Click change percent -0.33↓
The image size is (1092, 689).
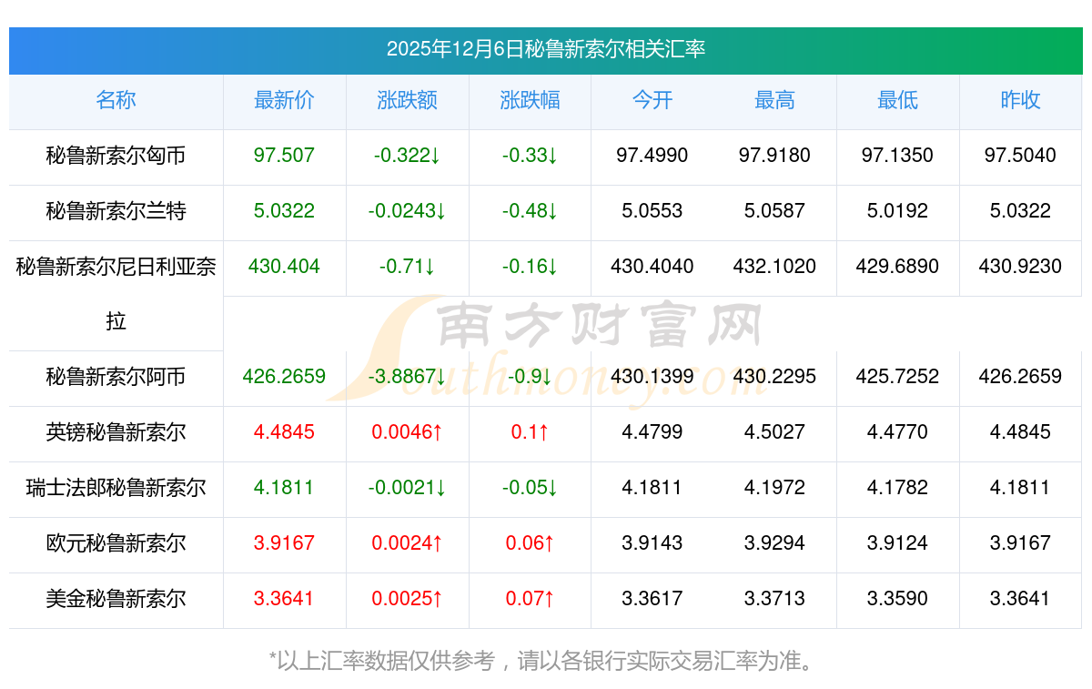click(530, 156)
